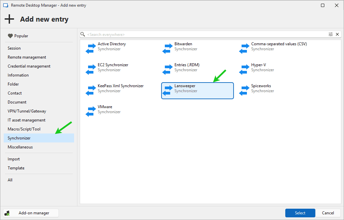Select the Hyper-V synchronizer icon
Screen dimensions: 344x220
point(244,68)
